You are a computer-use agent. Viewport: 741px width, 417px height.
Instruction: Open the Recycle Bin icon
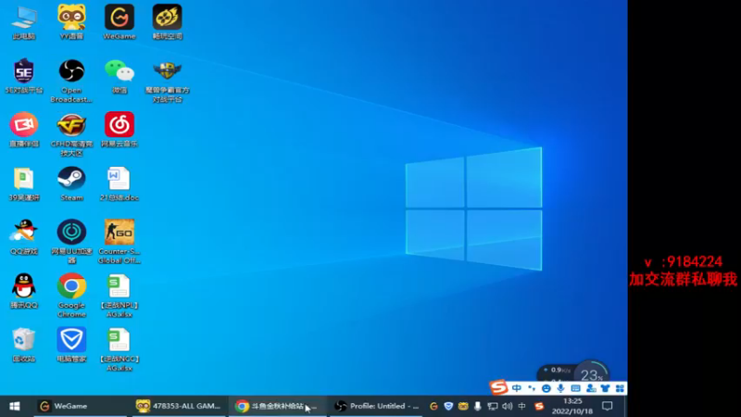coord(24,345)
